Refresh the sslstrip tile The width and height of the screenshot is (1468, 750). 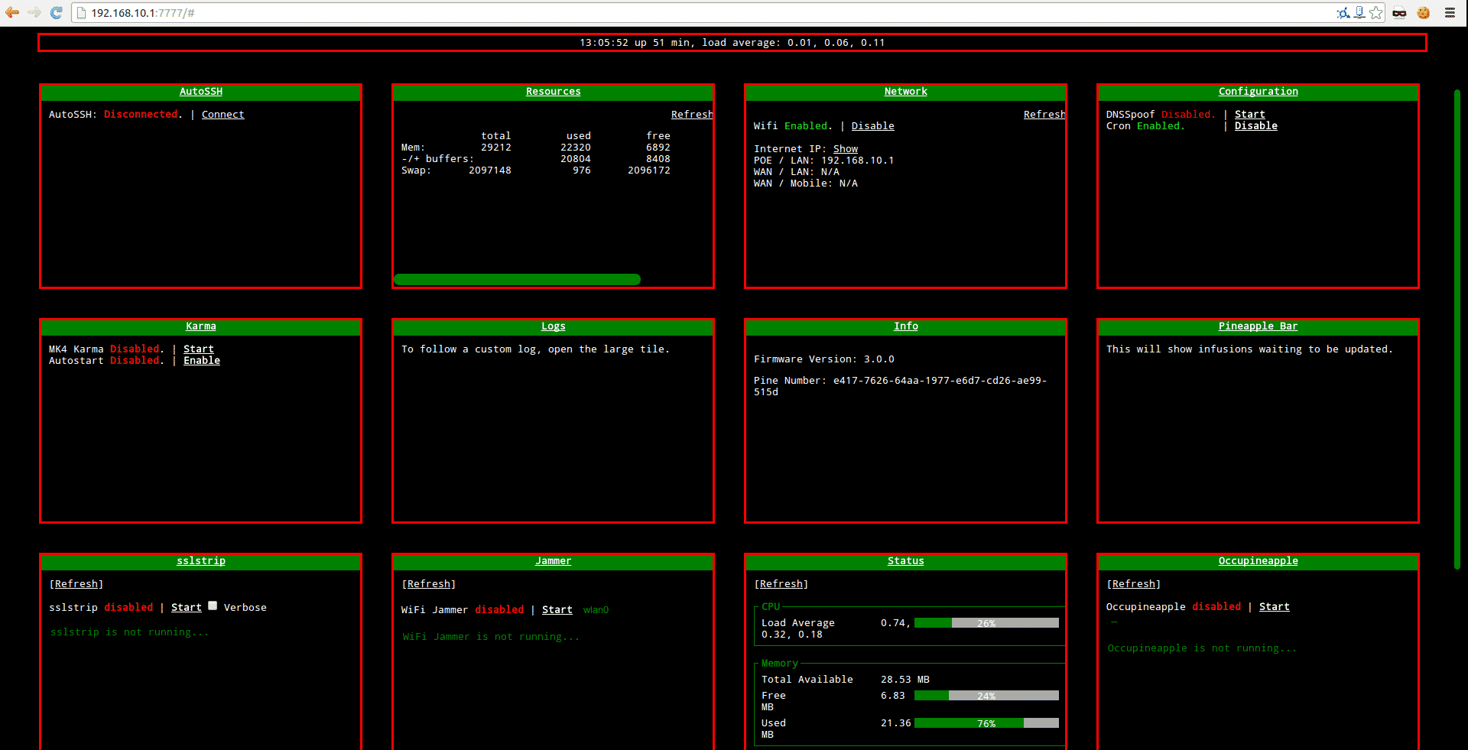(x=76, y=584)
